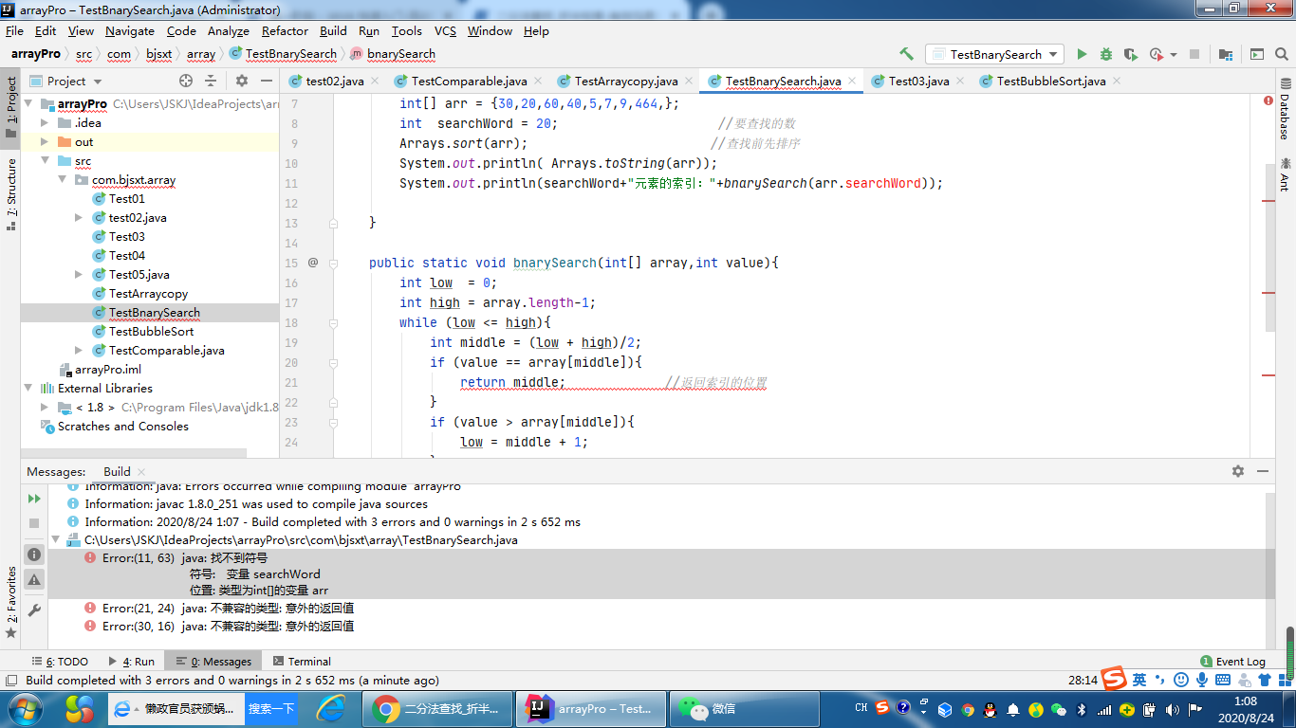Open the VCS menu

(x=445, y=30)
